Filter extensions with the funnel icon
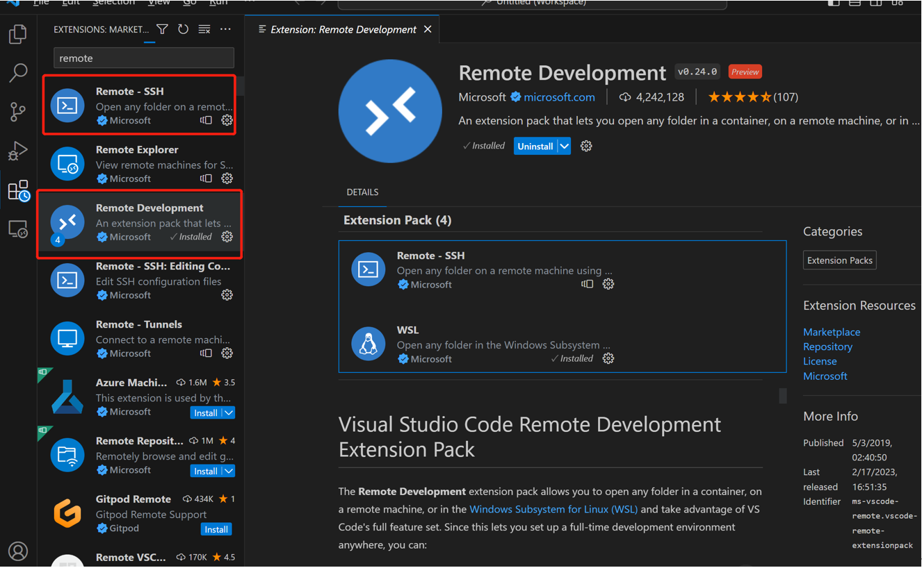This screenshot has height=568, width=922. (x=162, y=29)
